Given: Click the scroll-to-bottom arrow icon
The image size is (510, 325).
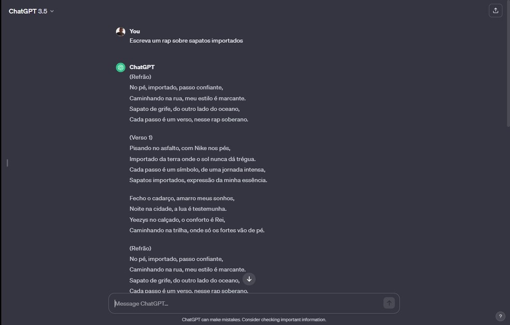Looking at the screenshot, I should (x=249, y=279).
